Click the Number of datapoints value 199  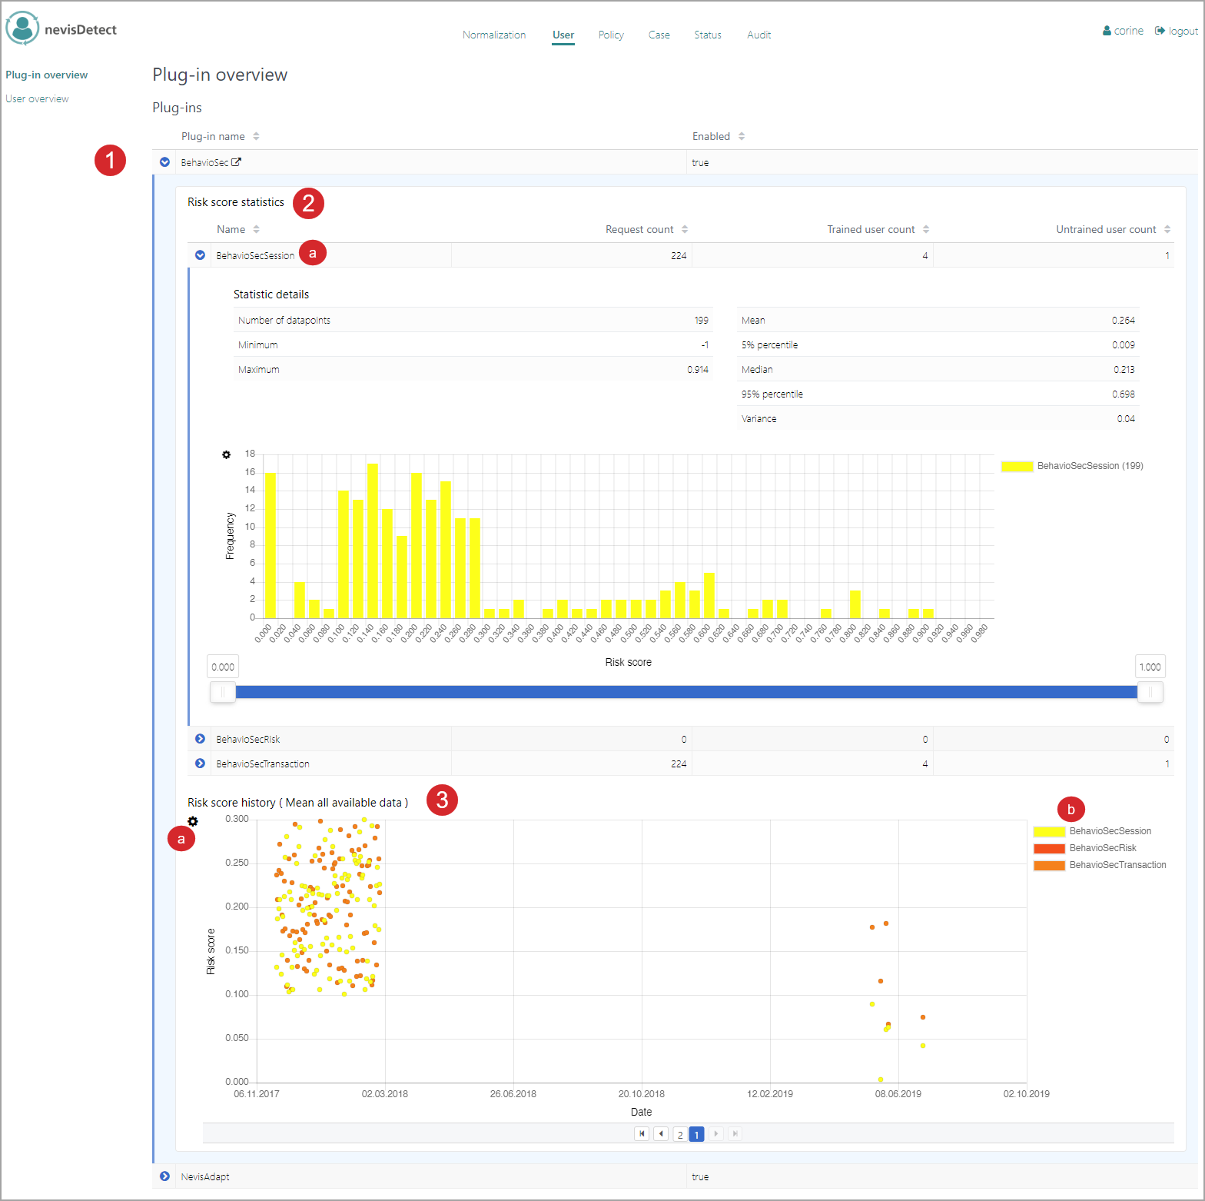coord(702,320)
